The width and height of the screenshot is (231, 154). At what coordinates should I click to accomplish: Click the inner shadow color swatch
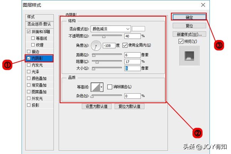[x=138, y=29]
